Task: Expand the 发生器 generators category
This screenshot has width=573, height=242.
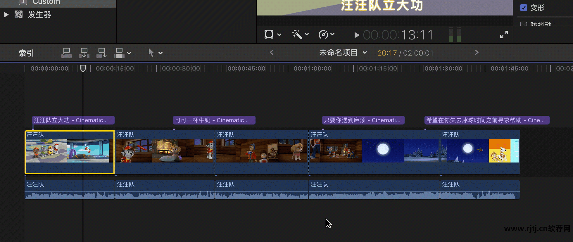Action: point(6,15)
